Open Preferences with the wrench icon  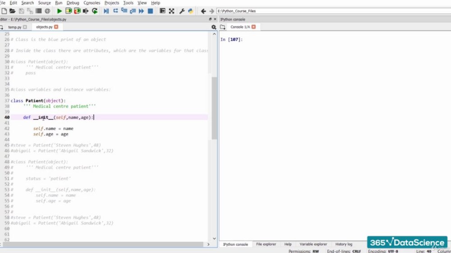pyautogui.click(x=182, y=11)
